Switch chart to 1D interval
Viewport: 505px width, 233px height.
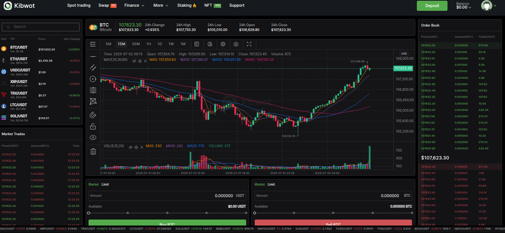coord(159,44)
